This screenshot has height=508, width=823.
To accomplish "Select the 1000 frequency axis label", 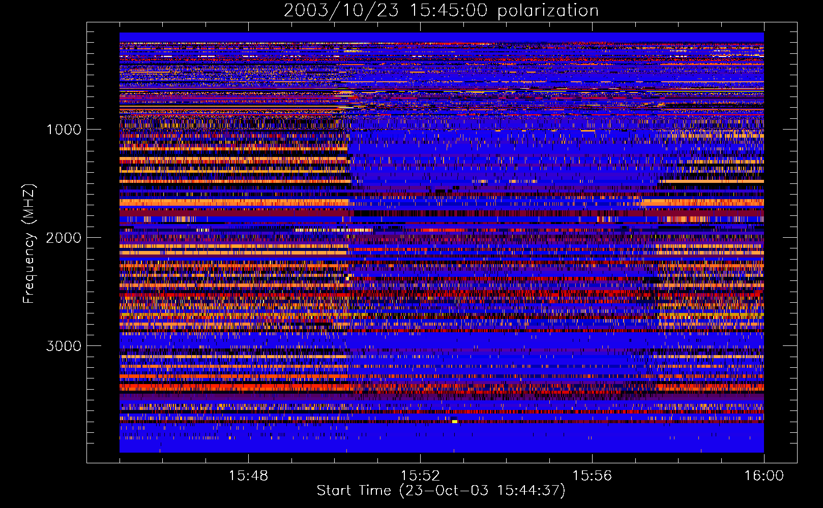I will pyautogui.click(x=64, y=130).
